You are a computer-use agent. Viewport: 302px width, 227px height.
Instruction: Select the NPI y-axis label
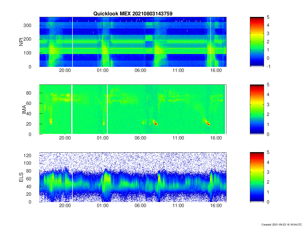pos(21,42)
